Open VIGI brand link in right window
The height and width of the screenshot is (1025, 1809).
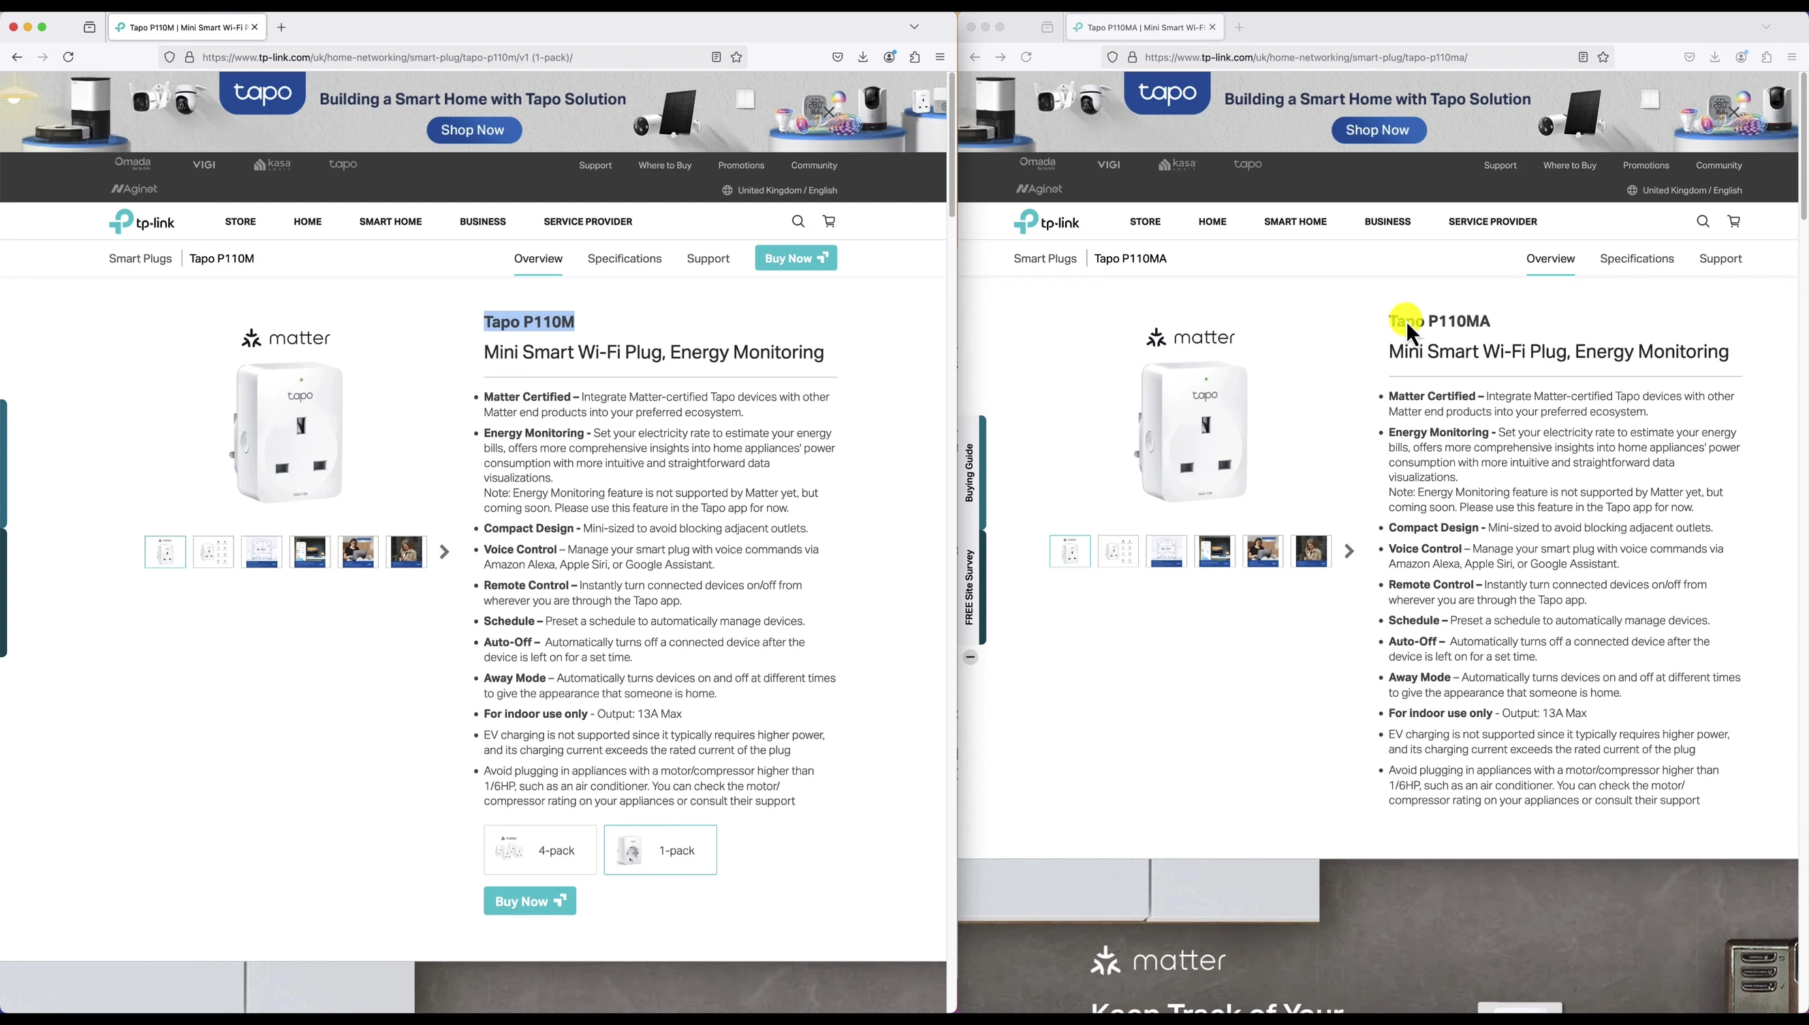pos(1109,165)
